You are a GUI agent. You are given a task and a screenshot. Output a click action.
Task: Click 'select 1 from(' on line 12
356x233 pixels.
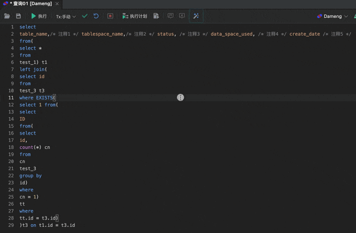point(39,105)
